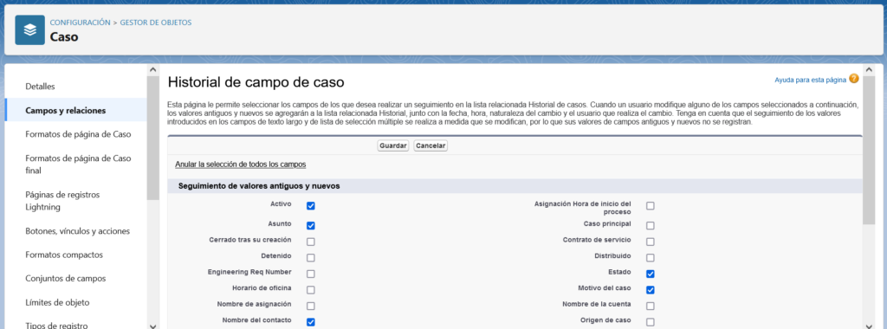Open Formatos compactos in sidebar

64,255
